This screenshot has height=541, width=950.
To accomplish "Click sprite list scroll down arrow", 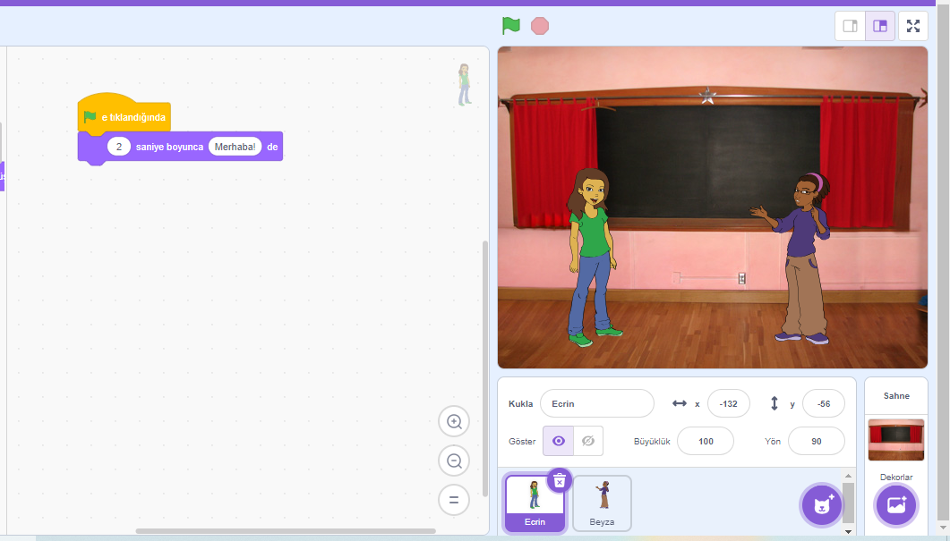I will point(848,531).
